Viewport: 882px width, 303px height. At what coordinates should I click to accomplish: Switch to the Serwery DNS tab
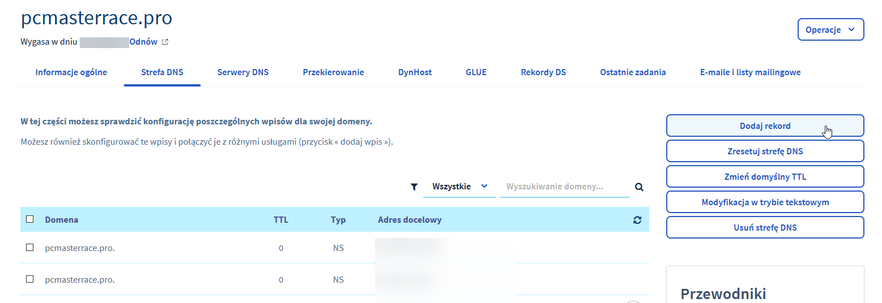tap(243, 72)
